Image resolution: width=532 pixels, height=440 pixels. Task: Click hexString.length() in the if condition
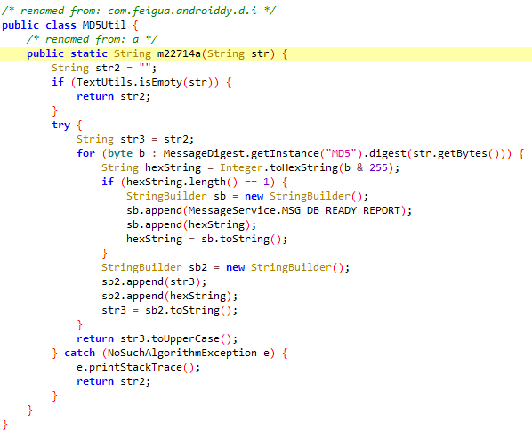coord(181,182)
